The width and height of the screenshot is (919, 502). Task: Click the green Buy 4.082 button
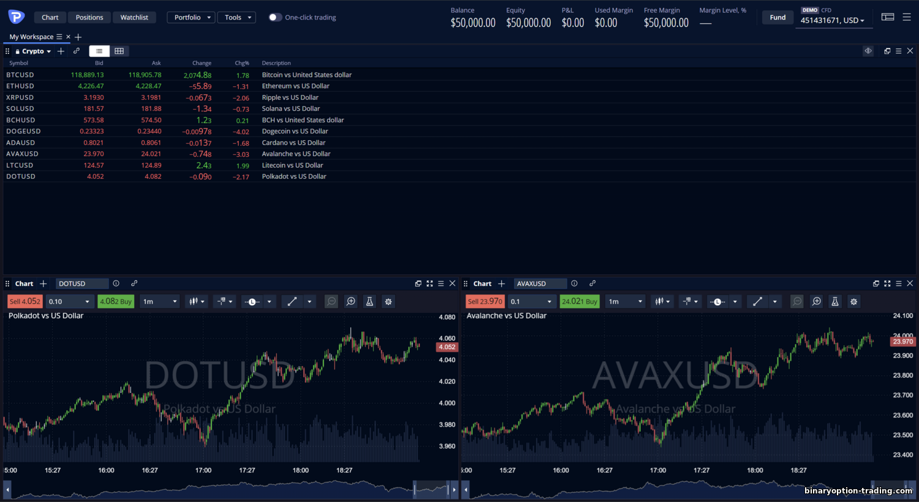(x=116, y=302)
